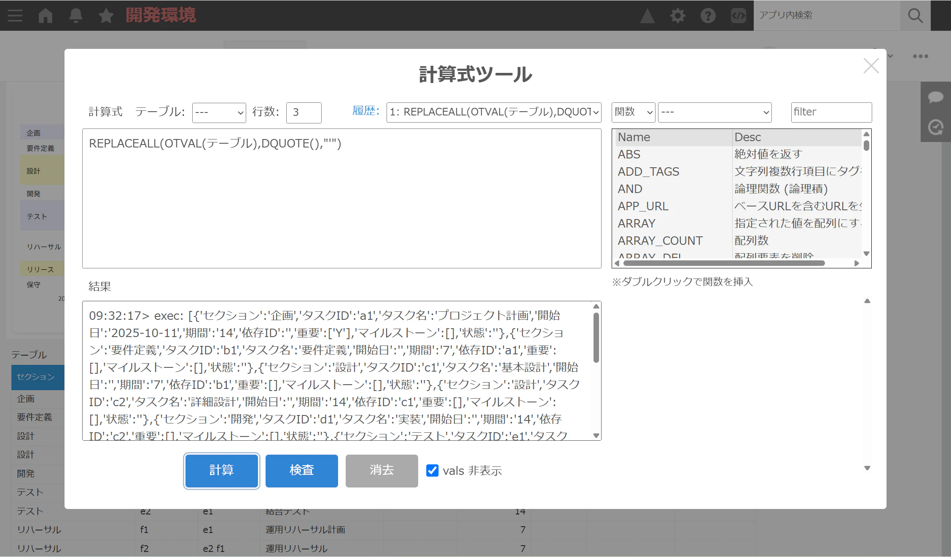Viewport: 951px width, 557px height.
Task: Click the 行数 input field
Action: point(304,112)
